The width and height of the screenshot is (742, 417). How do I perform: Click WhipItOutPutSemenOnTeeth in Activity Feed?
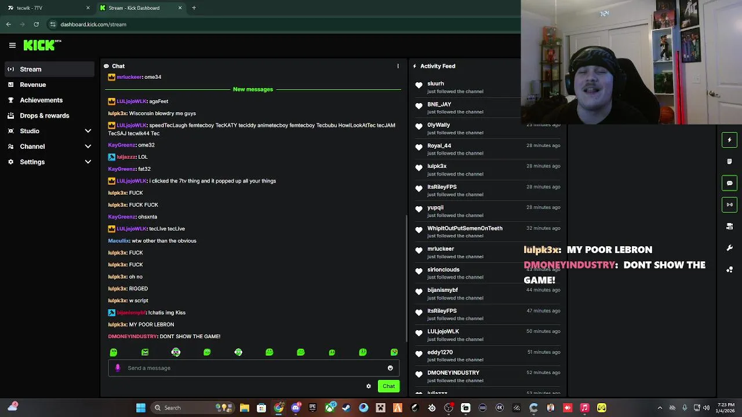465,228
